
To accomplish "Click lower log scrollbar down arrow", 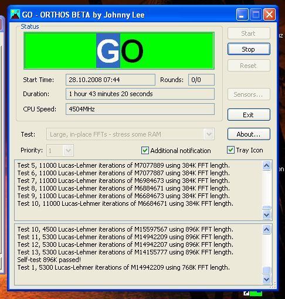I will 267,279.
